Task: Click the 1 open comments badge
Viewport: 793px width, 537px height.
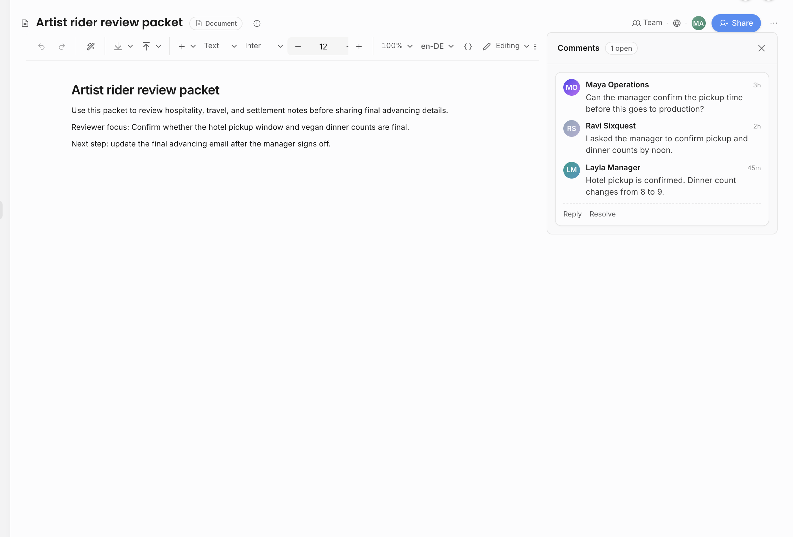Action: coord(621,48)
